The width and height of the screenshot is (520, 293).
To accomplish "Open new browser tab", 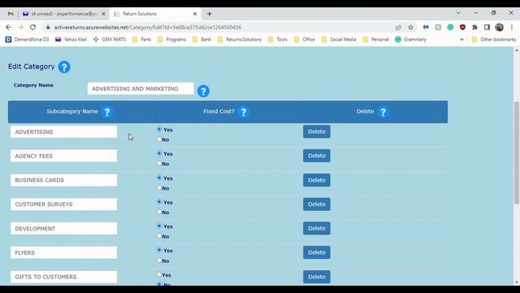I will click(210, 14).
